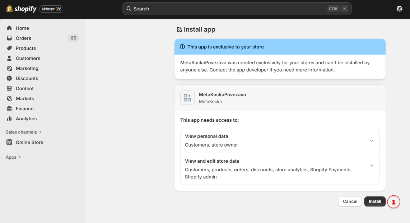Click the Install app header icon

click(x=180, y=29)
